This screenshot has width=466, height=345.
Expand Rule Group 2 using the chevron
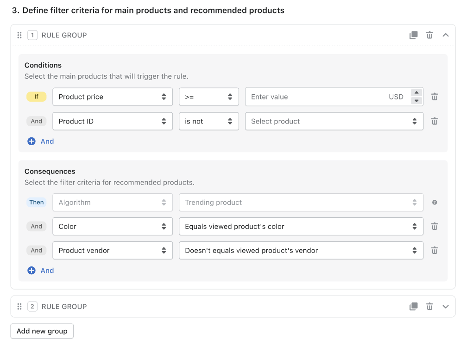tap(446, 306)
